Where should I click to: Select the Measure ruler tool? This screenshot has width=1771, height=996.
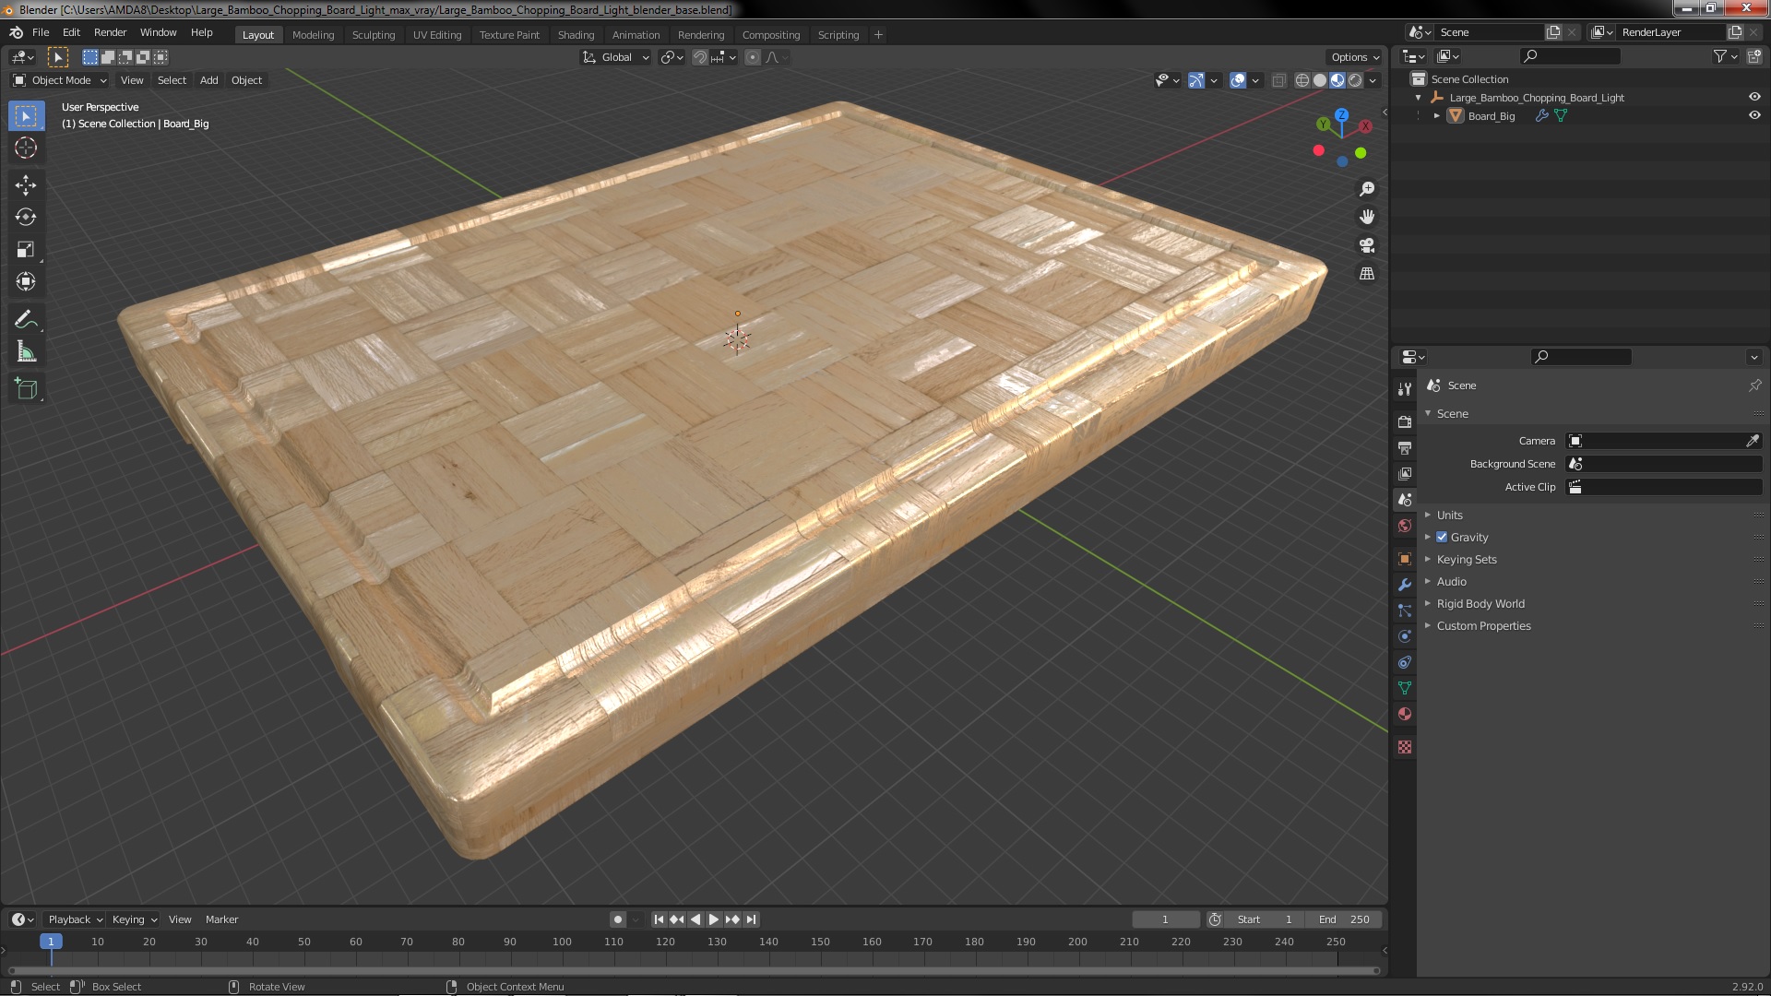pos(26,352)
